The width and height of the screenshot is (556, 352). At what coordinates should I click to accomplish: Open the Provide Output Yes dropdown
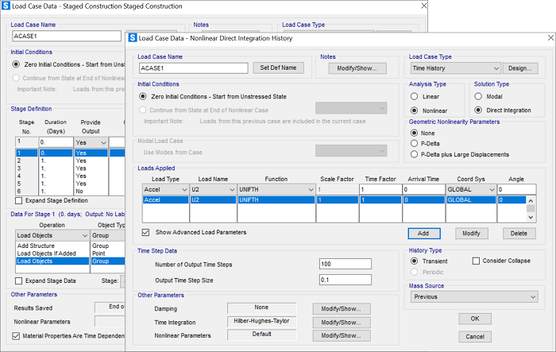91,143
